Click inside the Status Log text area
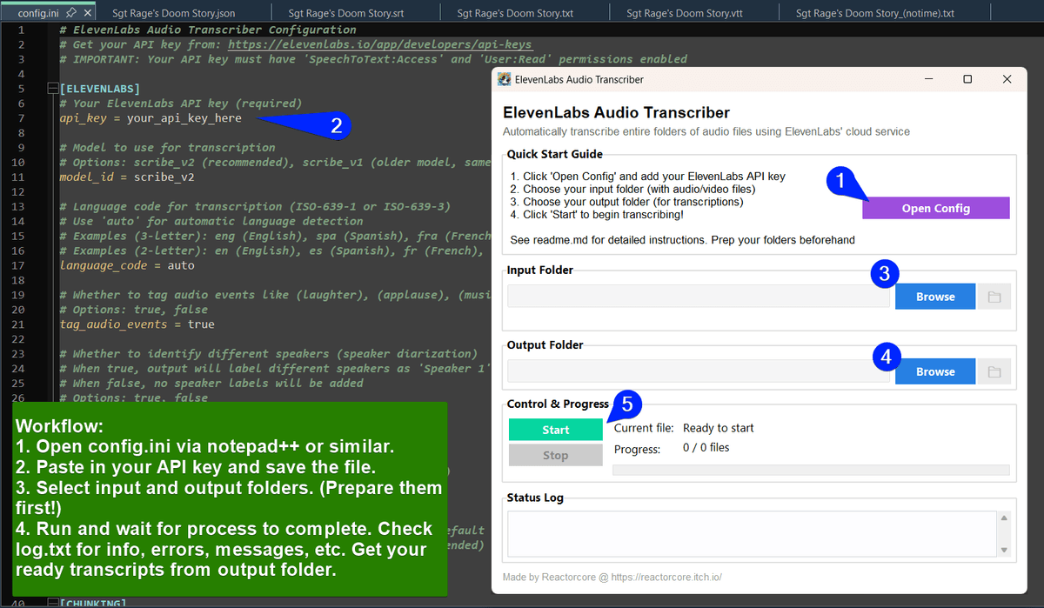The height and width of the screenshot is (608, 1044). coord(752,533)
